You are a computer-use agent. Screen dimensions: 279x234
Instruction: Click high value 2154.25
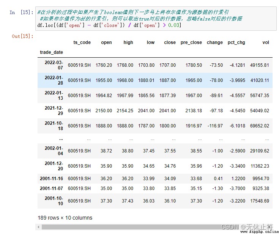[x=125, y=110]
